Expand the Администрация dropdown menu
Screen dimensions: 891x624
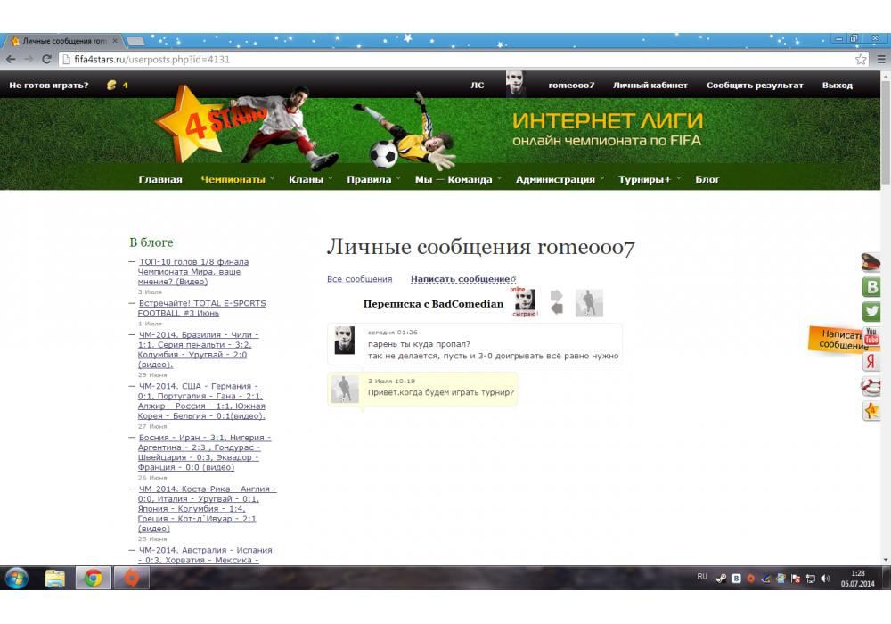pyautogui.click(x=555, y=179)
